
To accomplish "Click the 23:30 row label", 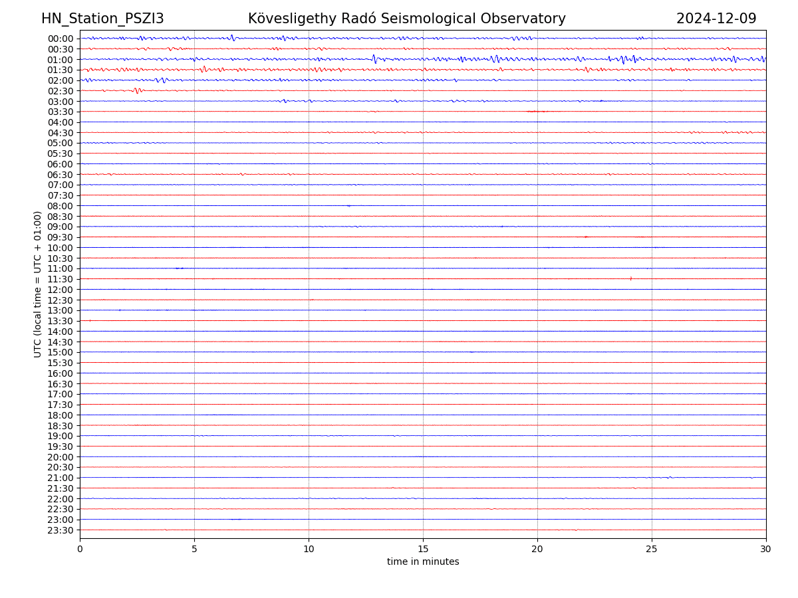I will tap(61, 530).
